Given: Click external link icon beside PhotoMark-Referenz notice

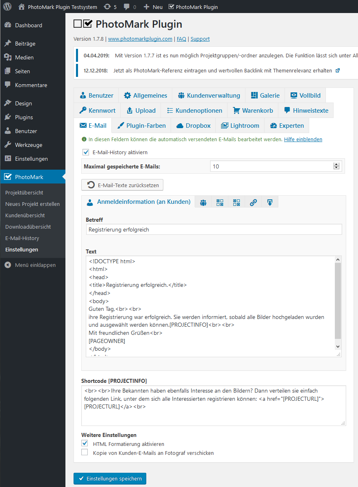Looking at the screenshot, I should 337,70.
